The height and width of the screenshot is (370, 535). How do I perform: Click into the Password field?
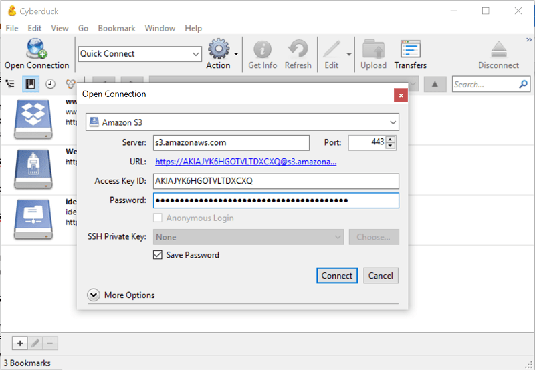click(276, 200)
